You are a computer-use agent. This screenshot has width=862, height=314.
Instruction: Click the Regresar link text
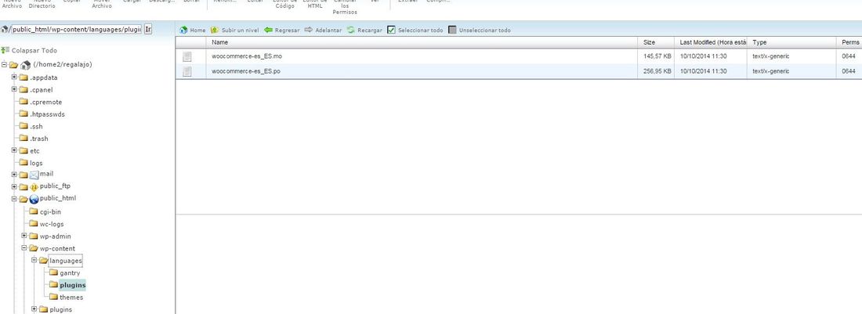(287, 31)
